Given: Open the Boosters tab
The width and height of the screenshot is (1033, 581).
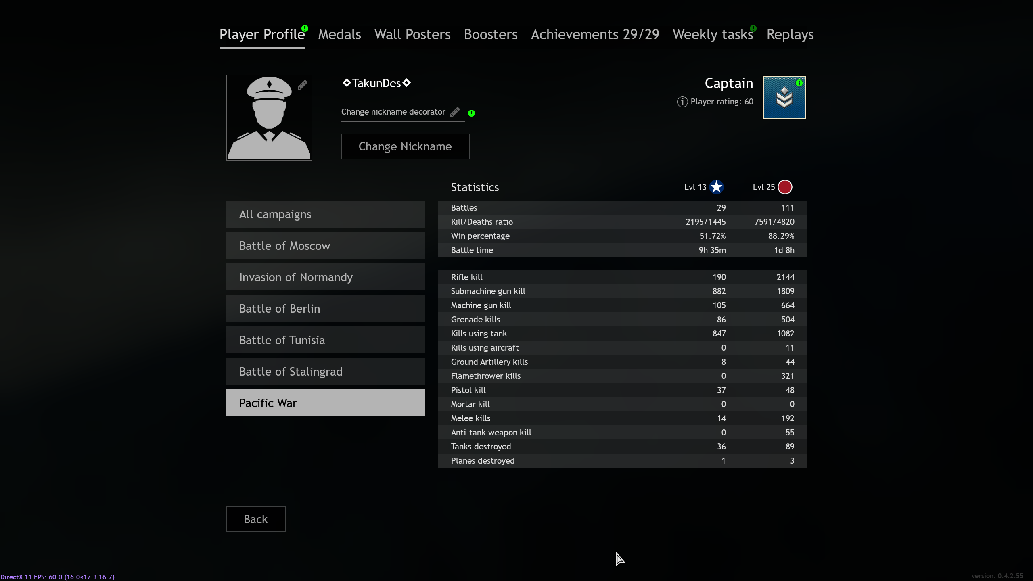Looking at the screenshot, I should [490, 35].
